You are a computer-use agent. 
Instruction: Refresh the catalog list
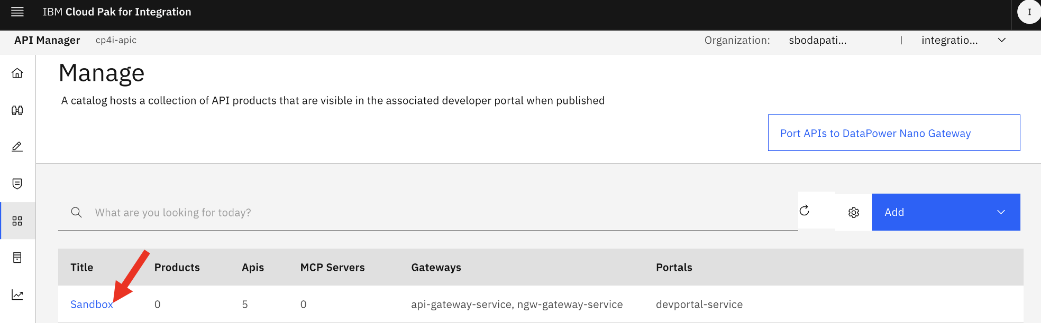(x=805, y=211)
